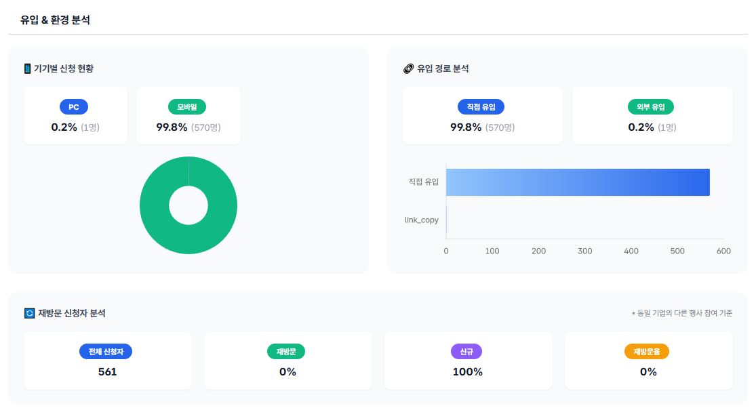The image size is (756, 410).
Task: Click the phone icon beside 기기별 신청 현황
Action: 28,68
